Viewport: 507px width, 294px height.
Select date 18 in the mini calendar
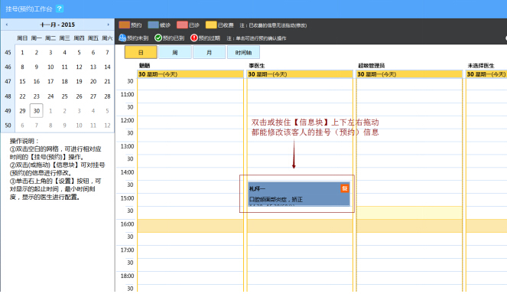click(x=65, y=81)
